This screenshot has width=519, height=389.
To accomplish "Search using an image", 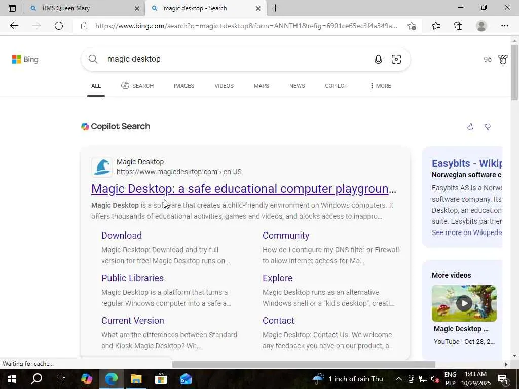I will point(396,59).
